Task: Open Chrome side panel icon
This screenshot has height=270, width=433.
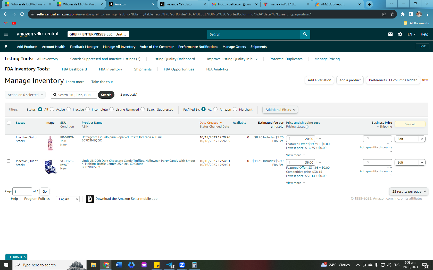Action: click(x=411, y=14)
